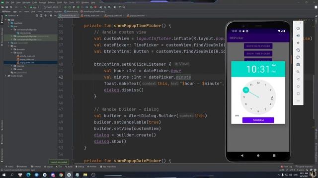
Task: Click the Make Project hammer icon
Action: [x=25, y=7]
